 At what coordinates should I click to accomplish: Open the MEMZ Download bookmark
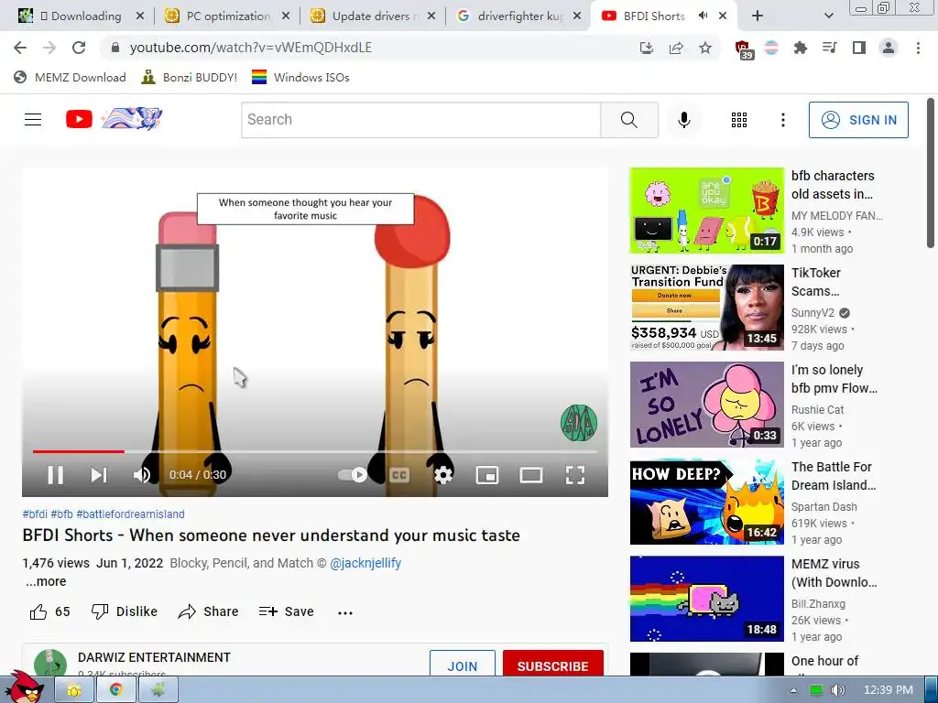tap(70, 77)
